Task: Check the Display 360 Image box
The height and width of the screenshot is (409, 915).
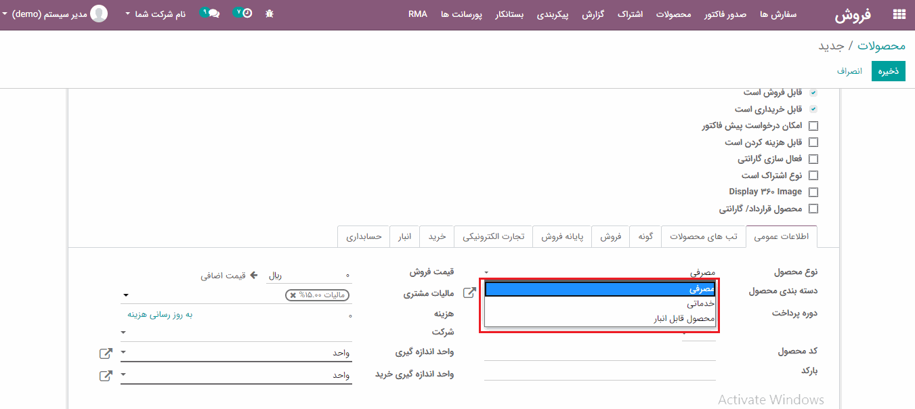Action: 813,192
